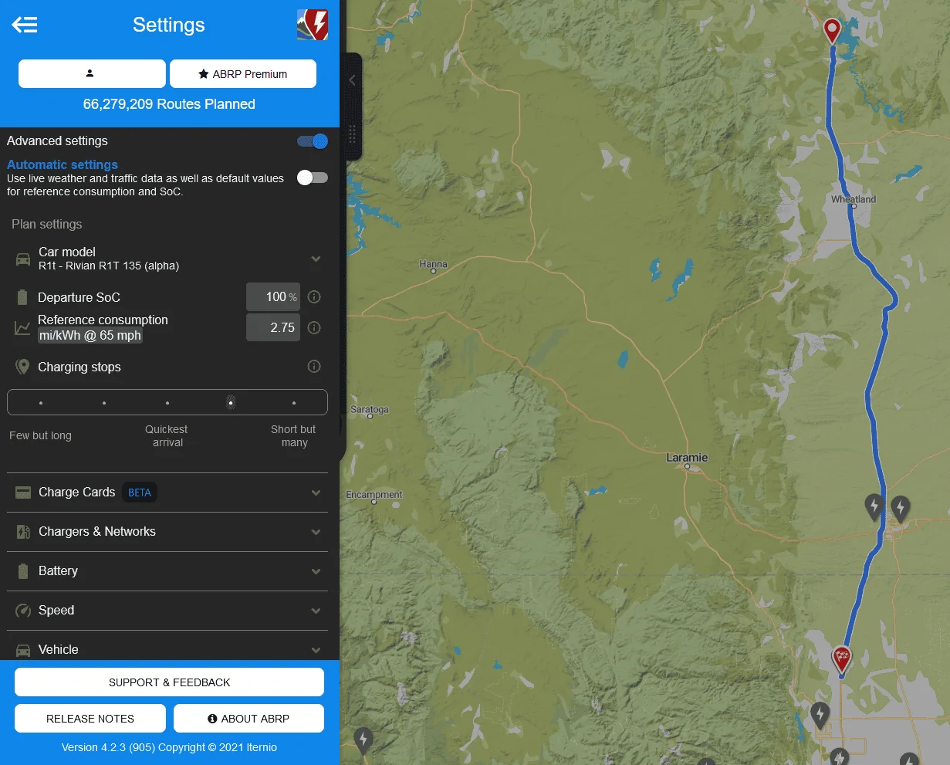
Task: Open ABRP Premium
Action: click(243, 74)
